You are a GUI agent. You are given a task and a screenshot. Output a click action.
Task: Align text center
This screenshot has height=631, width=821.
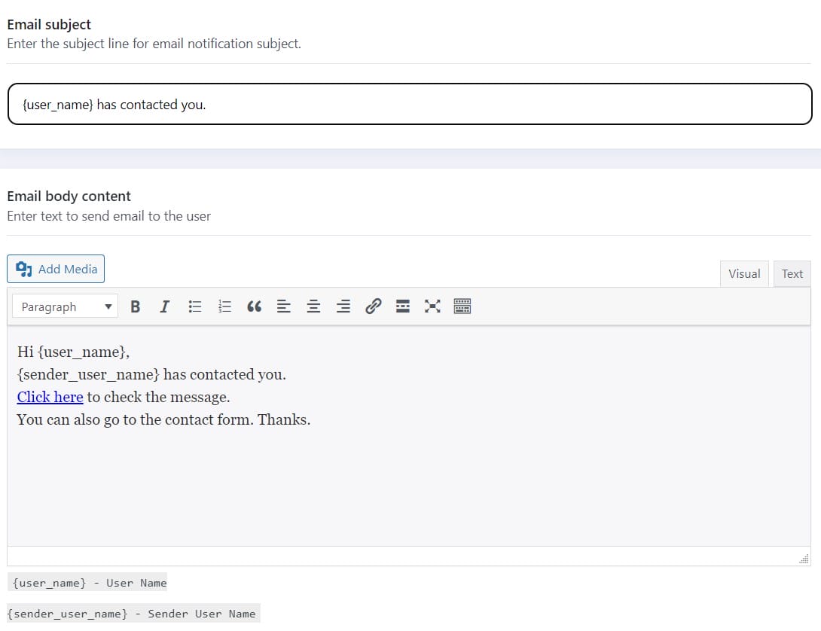(x=314, y=306)
